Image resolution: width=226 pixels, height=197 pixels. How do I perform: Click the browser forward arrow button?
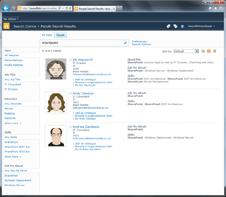click(x=14, y=8)
